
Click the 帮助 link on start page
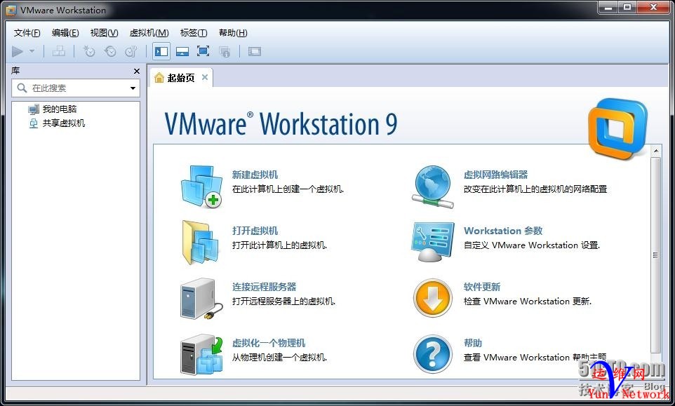pyautogui.click(x=473, y=343)
